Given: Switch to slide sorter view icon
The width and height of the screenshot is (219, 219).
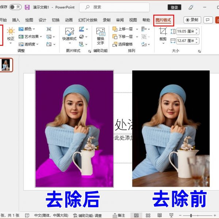Looking at the screenshot, I should click(x=148, y=215).
